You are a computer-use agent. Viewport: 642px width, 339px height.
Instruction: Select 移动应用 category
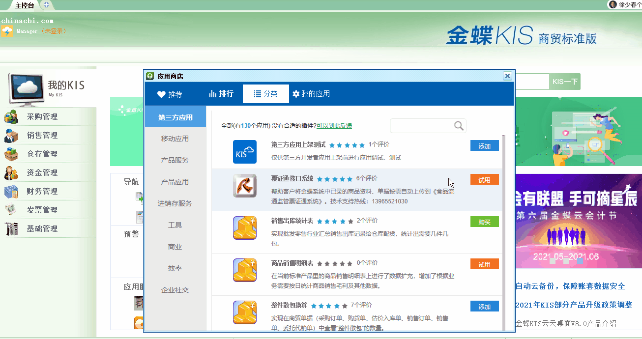pos(175,139)
